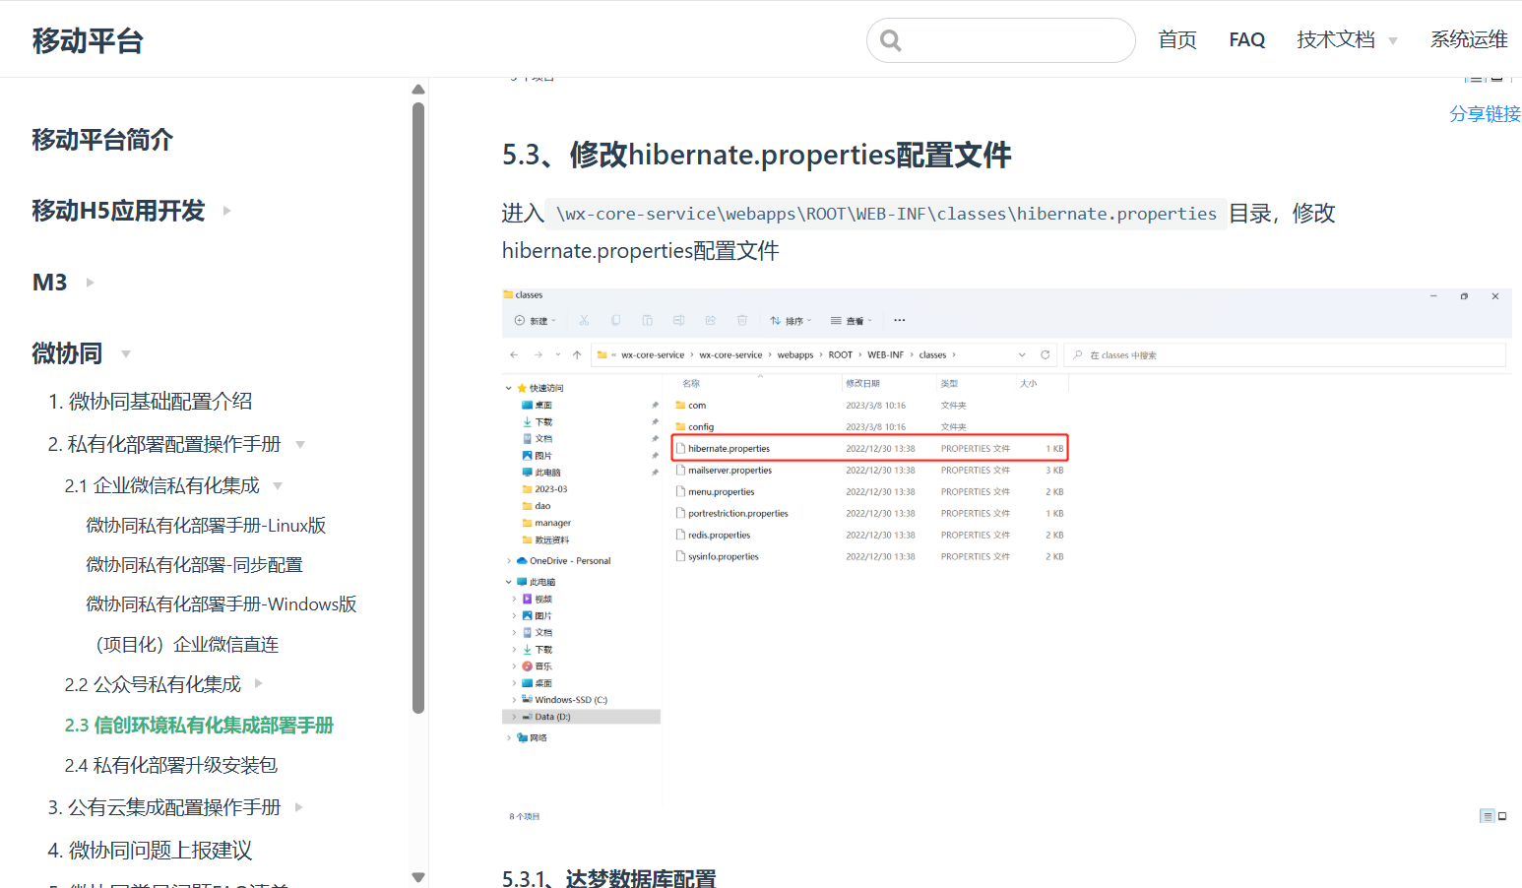Screen dimensions: 1522x888
Task: Open 移动平台简介 in the sidebar
Action: [102, 140]
